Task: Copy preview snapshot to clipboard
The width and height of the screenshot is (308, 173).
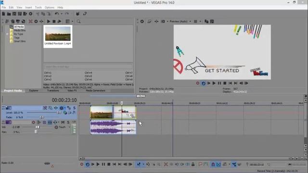Action: click(x=206, y=21)
